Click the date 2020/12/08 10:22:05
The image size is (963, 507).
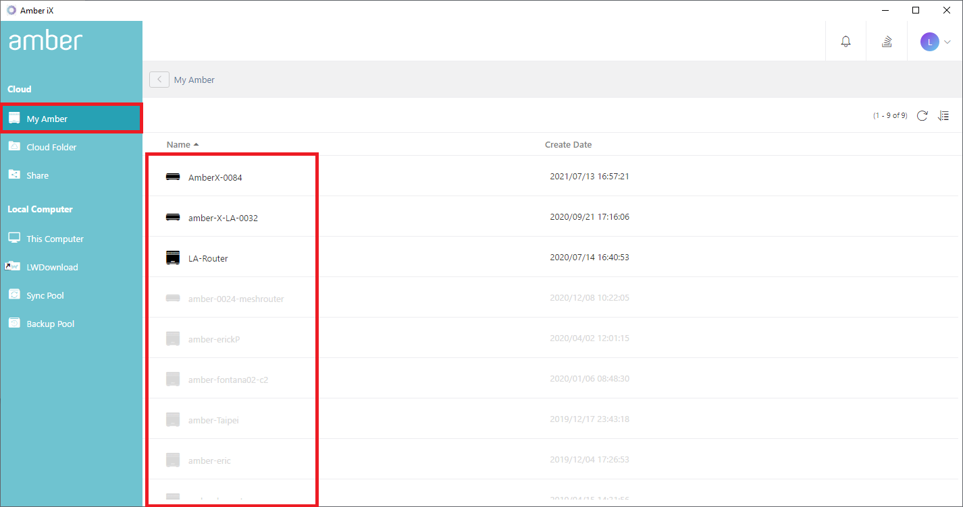click(x=590, y=298)
